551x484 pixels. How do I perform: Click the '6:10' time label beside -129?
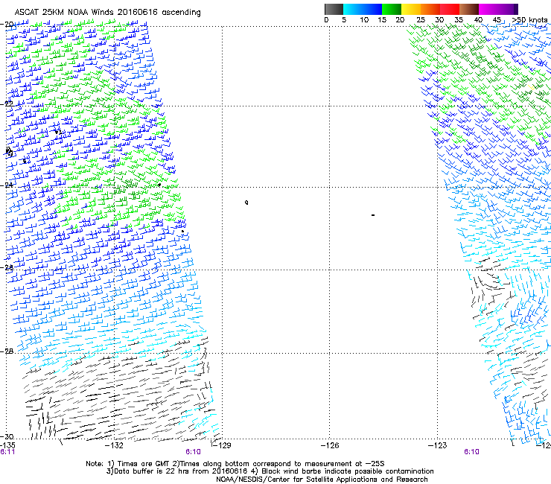click(194, 452)
